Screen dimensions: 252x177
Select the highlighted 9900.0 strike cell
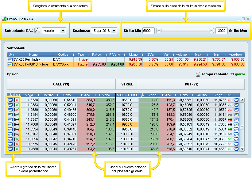[x=127, y=124]
